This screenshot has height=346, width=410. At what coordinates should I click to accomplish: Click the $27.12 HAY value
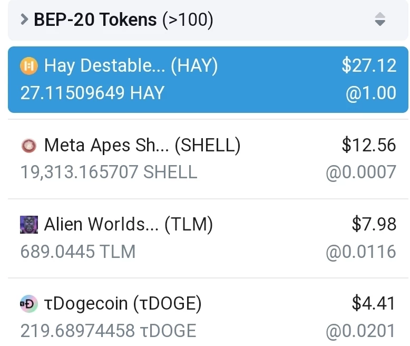pyautogui.click(x=369, y=66)
